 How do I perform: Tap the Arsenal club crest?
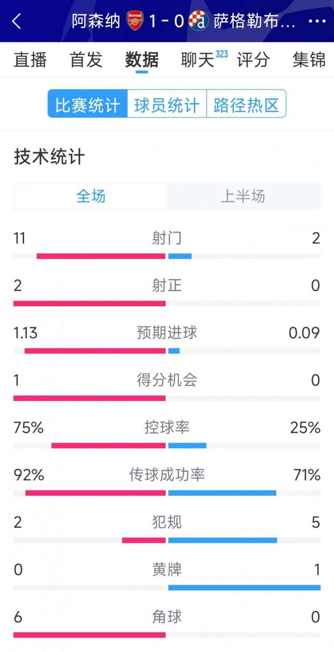pos(135,21)
